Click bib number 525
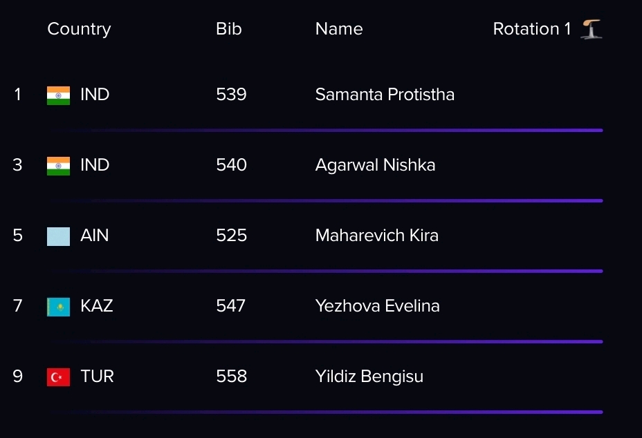 [231, 236]
